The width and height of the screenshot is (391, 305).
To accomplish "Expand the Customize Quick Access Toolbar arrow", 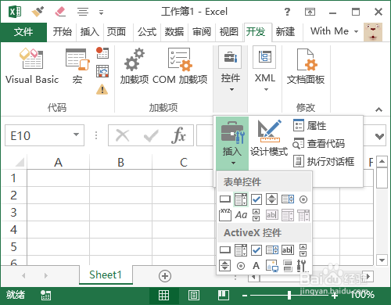I will [101, 13].
